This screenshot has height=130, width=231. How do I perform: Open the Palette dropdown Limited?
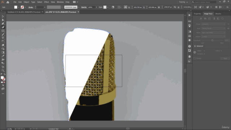pos(213,36)
